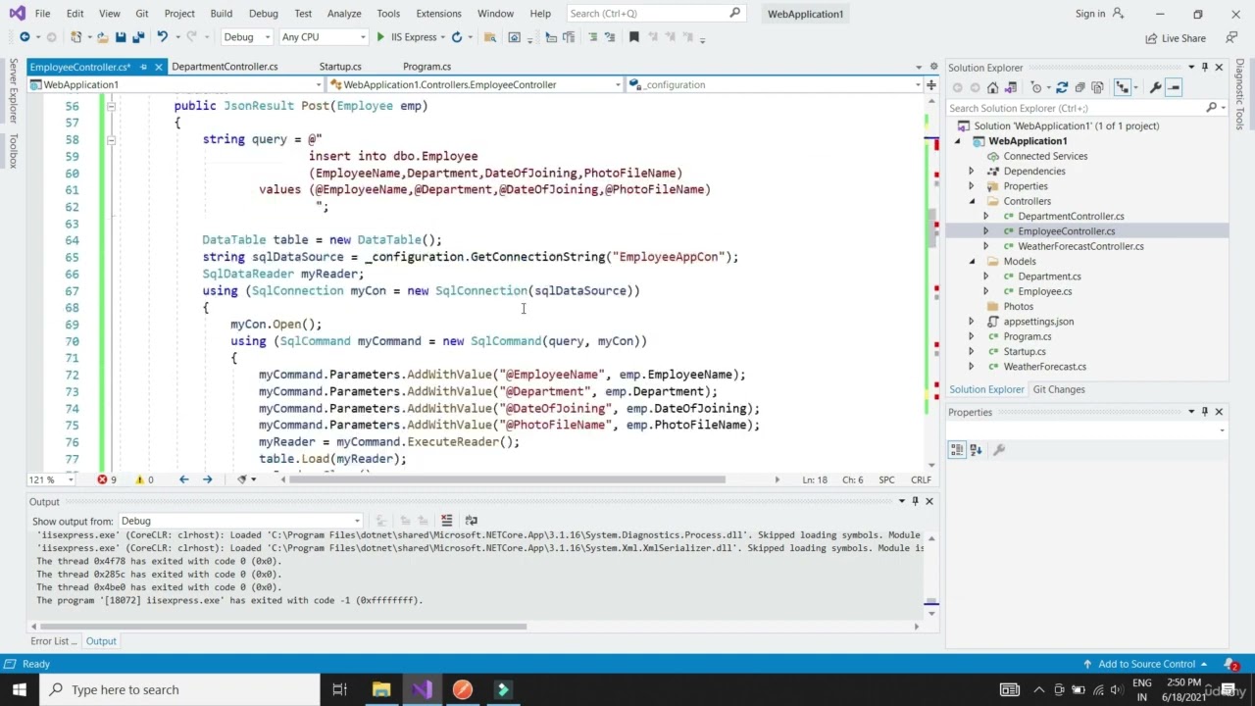Collapse the Models folder in Solution Explorer

pyautogui.click(x=972, y=262)
